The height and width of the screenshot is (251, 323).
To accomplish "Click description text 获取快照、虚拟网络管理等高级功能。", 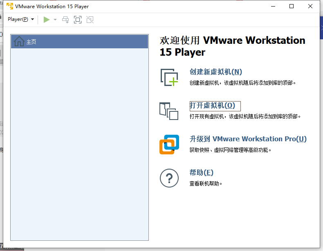I will (230, 150).
